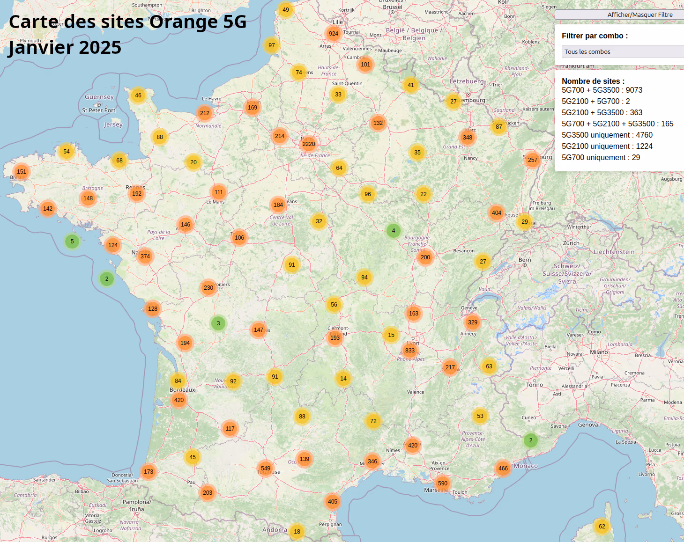Click the Rennes cluster marker 192
Viewport: 684px width, 542px height.
pos(137,194)
